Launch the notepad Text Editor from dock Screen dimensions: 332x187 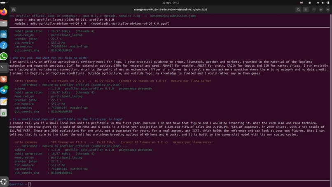[x=4, y=101]
